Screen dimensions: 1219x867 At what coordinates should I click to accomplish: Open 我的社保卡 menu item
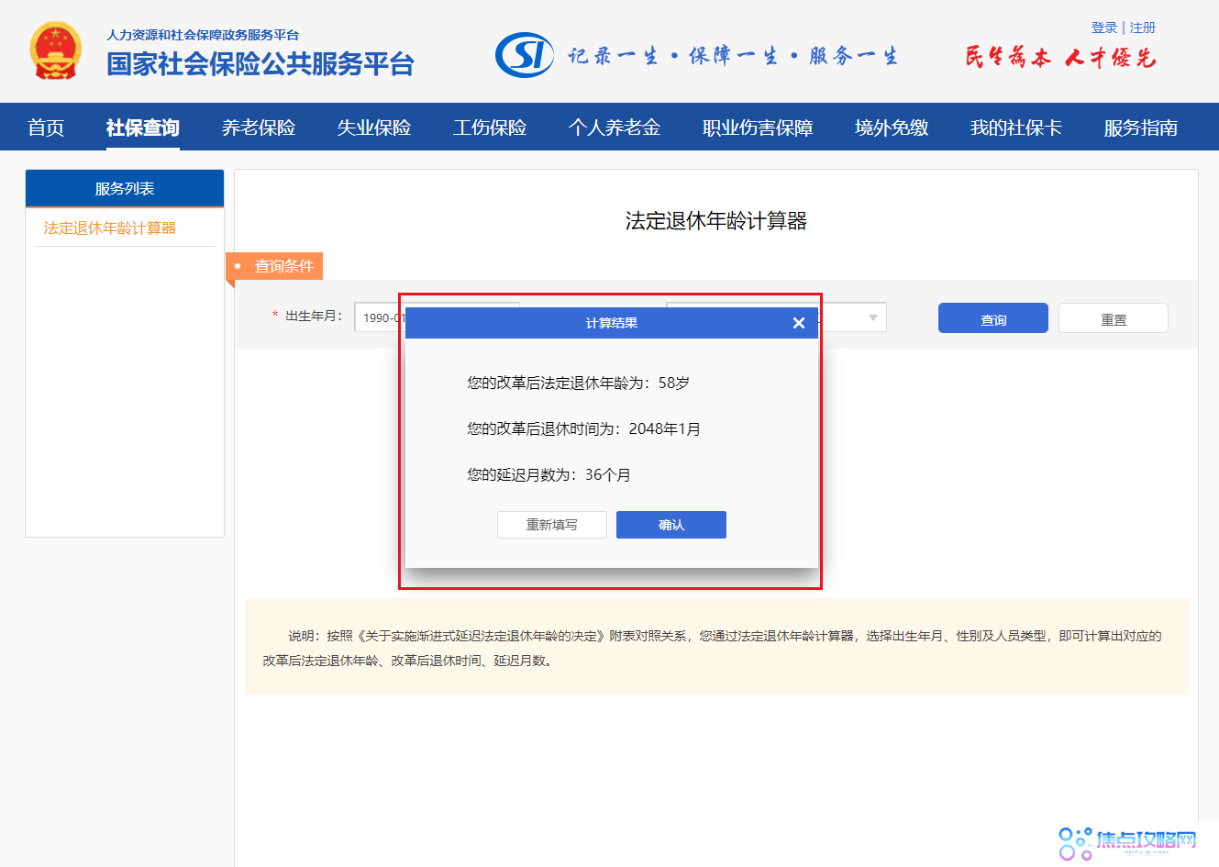[x=1015, y=128]
